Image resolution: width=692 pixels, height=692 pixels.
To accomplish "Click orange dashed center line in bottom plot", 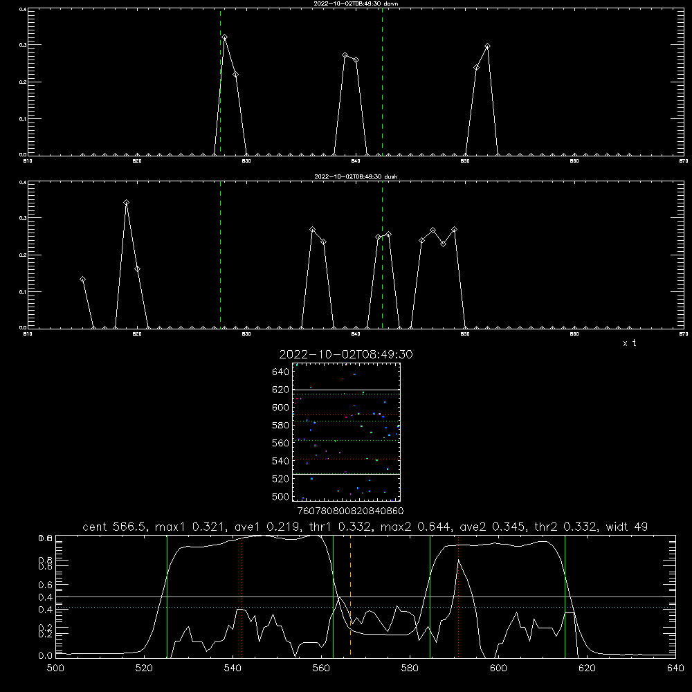I will [350, 595].
